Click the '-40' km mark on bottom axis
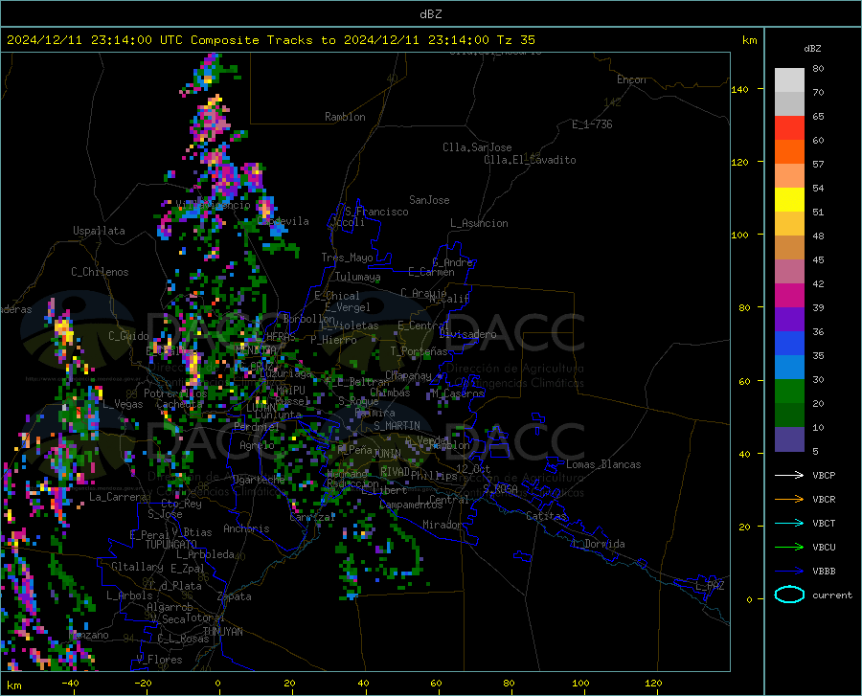862x696 pixels. click(x=70, y=683)
